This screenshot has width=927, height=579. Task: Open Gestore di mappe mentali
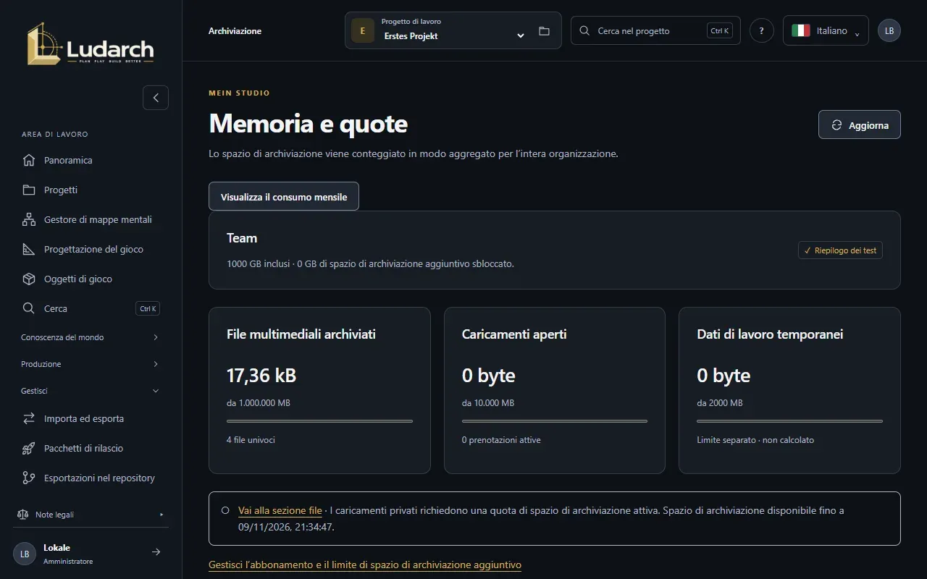coord(91,219)
